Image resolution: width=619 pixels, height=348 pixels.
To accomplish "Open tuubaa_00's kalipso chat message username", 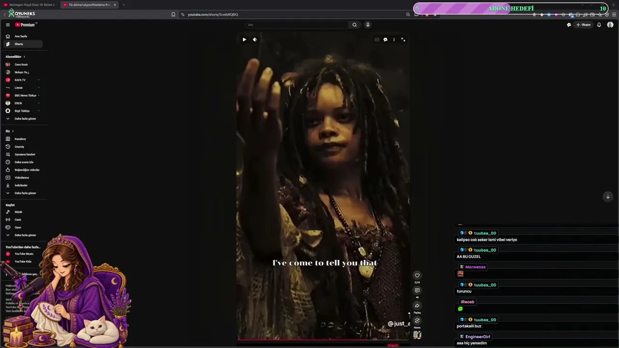I will tap(485, 233).
